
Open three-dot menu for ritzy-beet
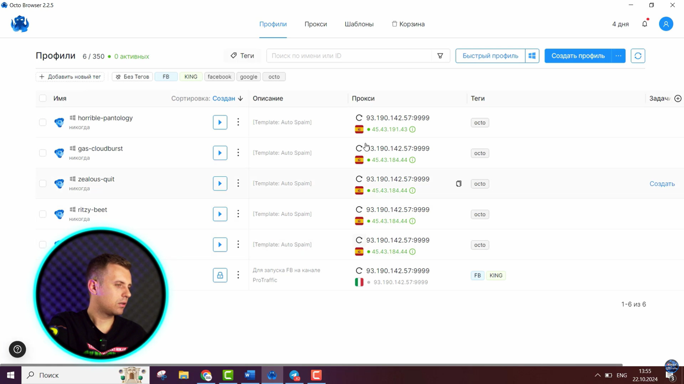(x=238, y=214)
